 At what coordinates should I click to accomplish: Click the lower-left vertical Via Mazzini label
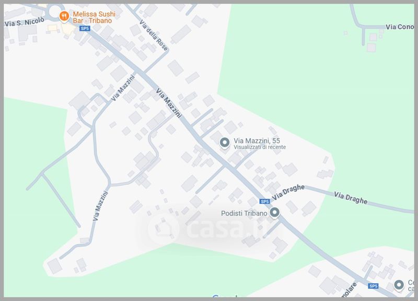click(x=100, y=206)
